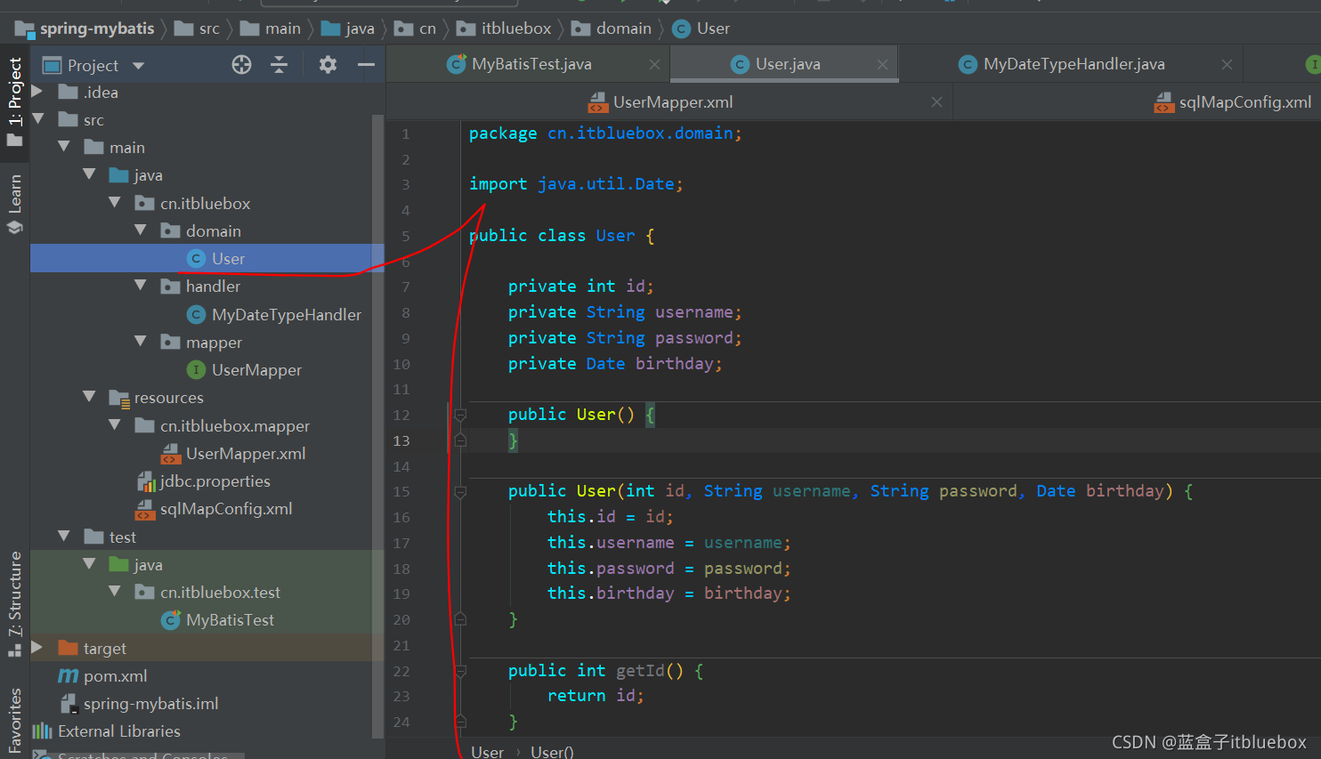Select External Libraries node
This screenshot has width=1321, height=759.
106,731
